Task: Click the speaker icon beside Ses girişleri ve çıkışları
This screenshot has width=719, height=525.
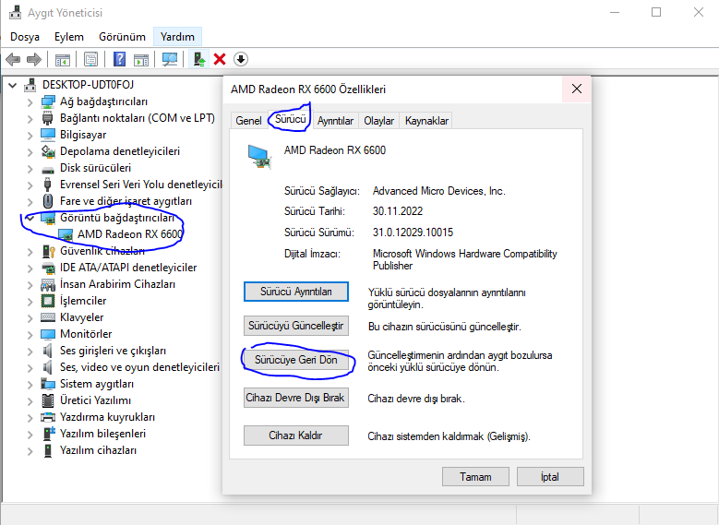Action: (47, 351)
